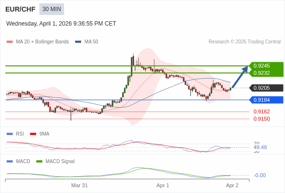The height and width of the screenshot is (193, 285).
Task: Click the 0.9245 green resistance label
Action: (x=266, y=66)
